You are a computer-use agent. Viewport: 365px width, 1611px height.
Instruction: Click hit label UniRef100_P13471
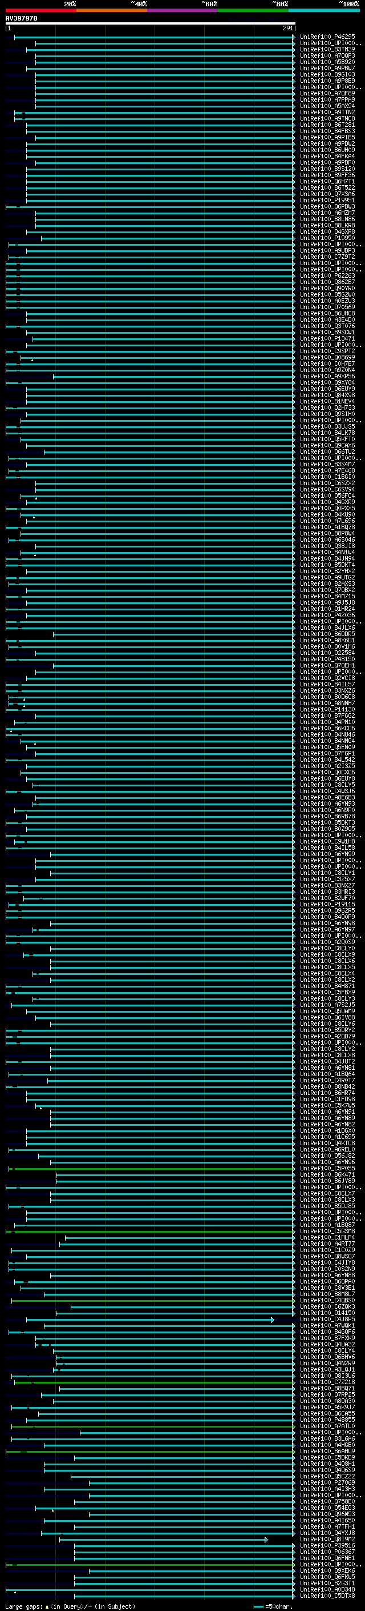tap(327, 338)
